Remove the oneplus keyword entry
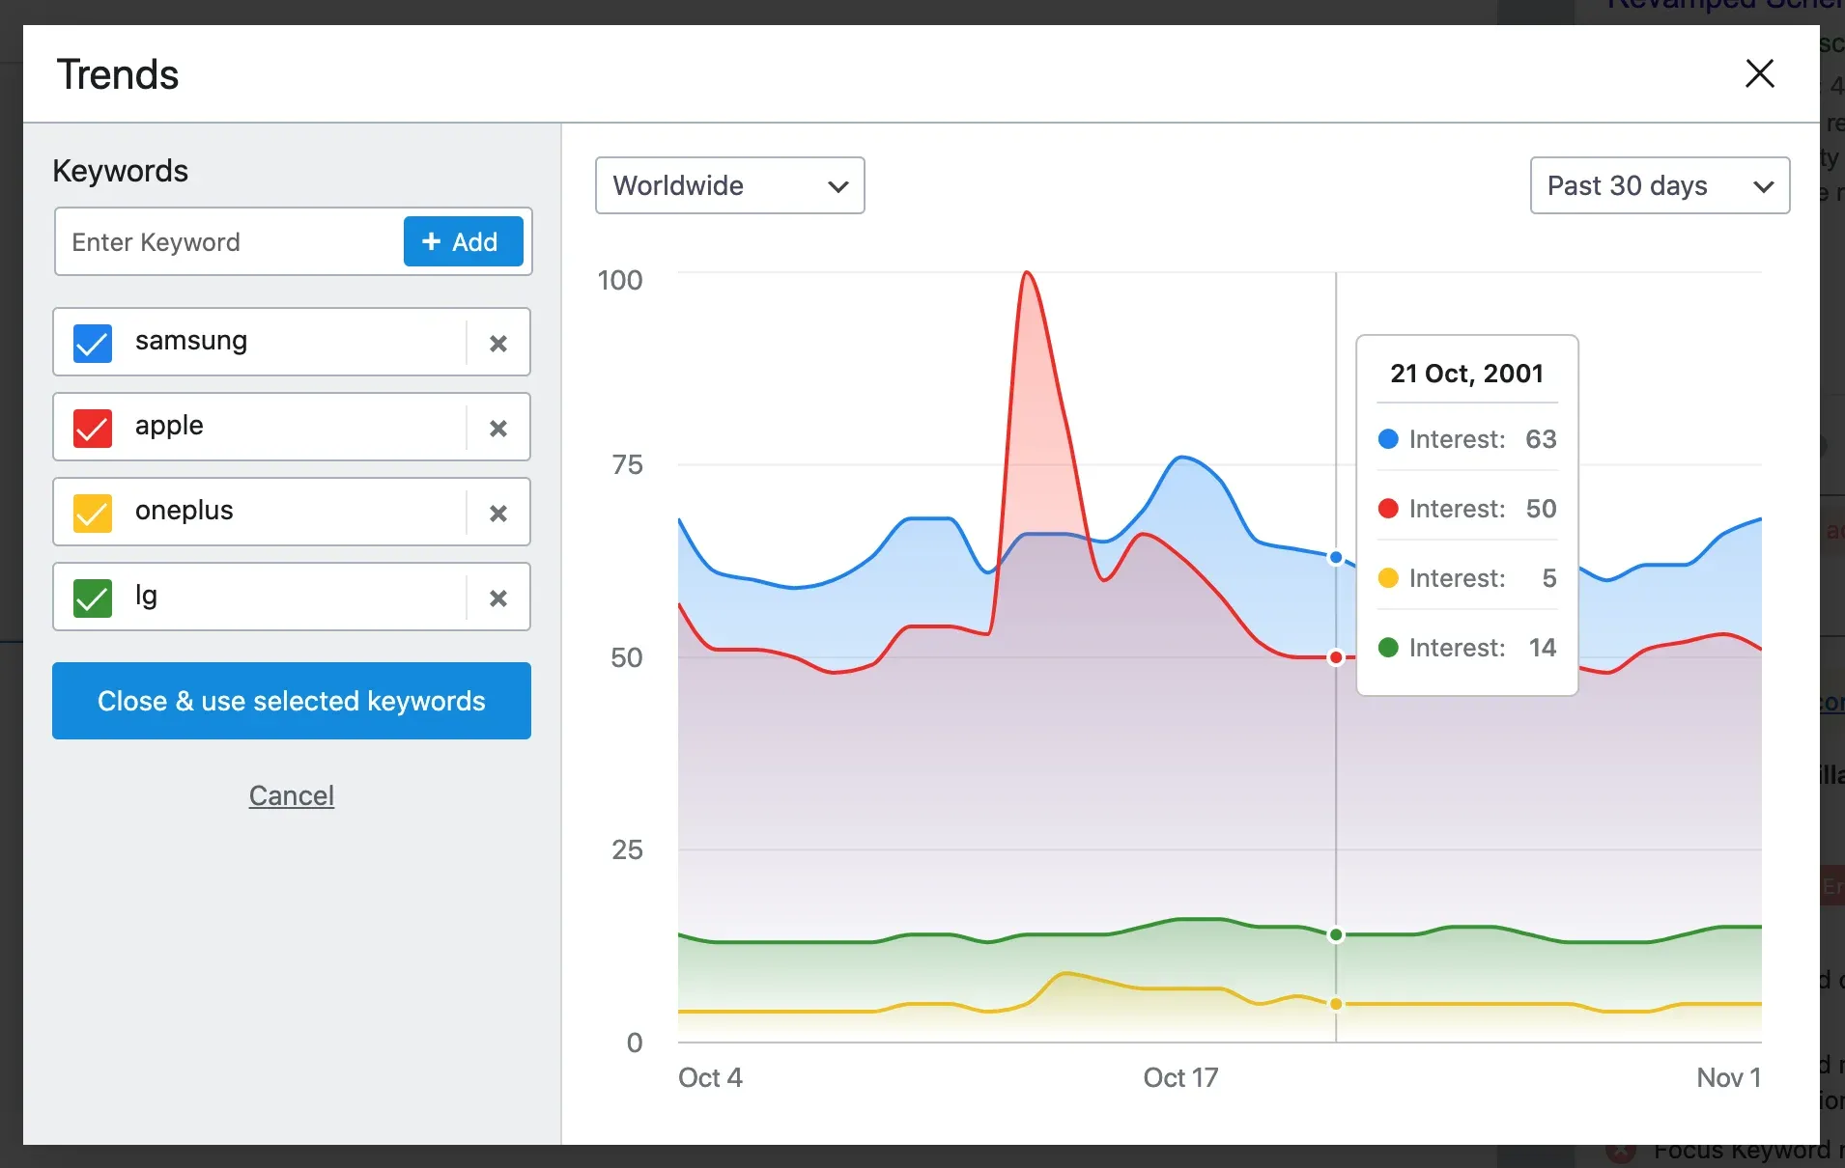Viewport: 1845px width, 1168px height. (x=498, y=513)
